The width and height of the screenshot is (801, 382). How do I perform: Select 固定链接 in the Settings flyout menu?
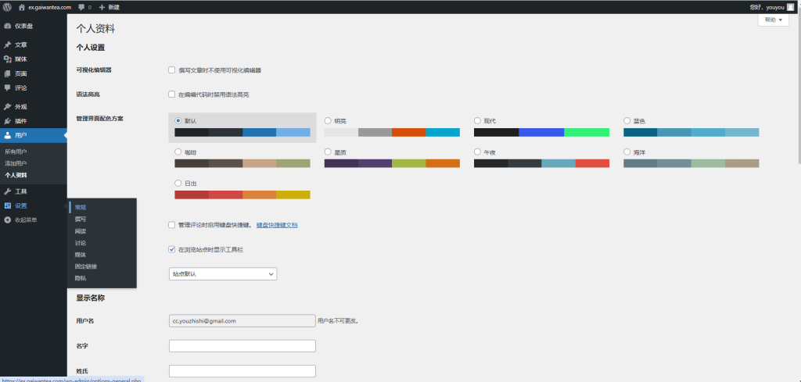[86, 266]
